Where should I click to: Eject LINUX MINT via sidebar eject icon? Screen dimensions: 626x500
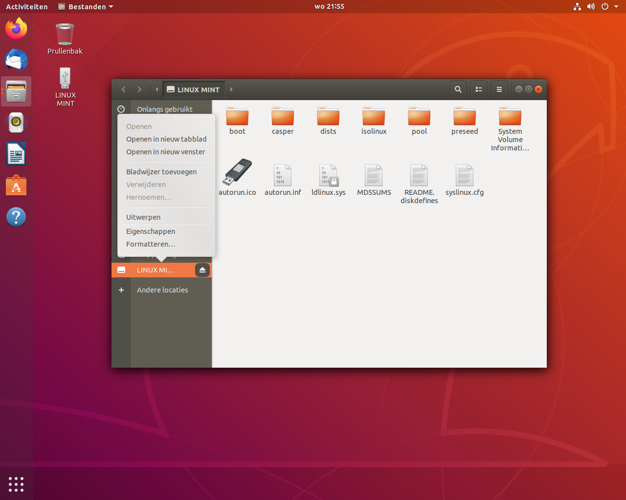[x=202, y=270]
